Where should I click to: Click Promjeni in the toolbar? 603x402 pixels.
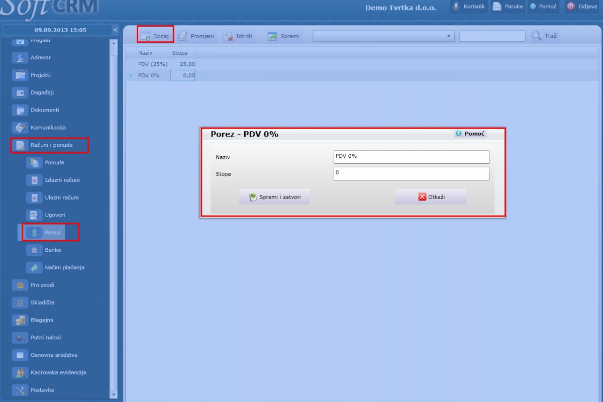196,36
